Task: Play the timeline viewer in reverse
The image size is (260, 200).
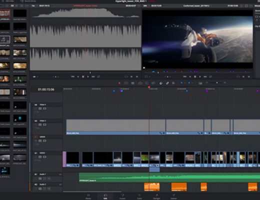Action: tap(190, 76)
